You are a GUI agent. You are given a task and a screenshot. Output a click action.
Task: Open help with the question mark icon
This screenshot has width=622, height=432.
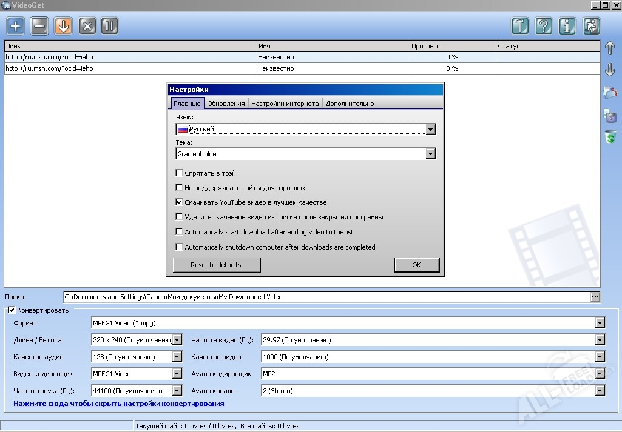(x=544, y=26)
